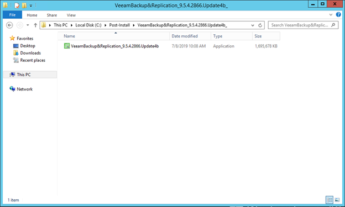Click the Properties icon in Quick Access Toolbar
Screen dimensions: 345x207
click(17, 6)
